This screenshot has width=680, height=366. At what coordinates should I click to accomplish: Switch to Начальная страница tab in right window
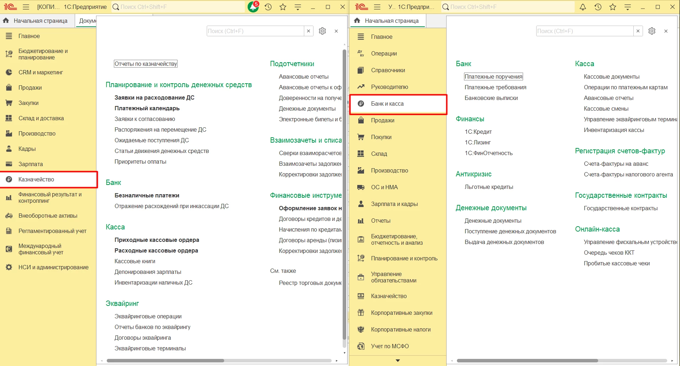(x=388, y=21)
